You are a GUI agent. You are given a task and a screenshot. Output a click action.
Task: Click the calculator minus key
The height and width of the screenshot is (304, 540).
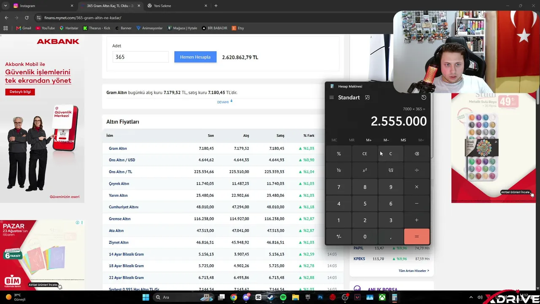417,204
